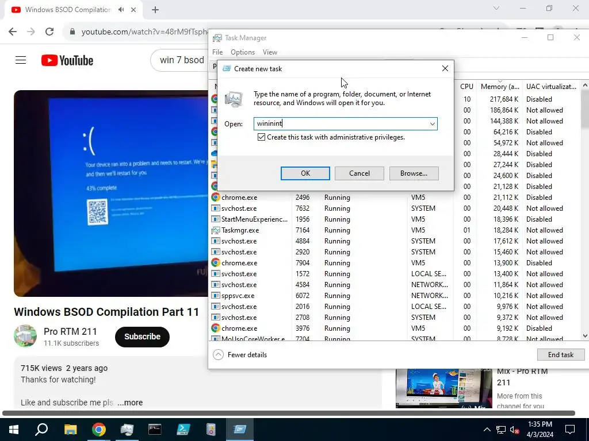Click the Run dialog taskbar icon
The image size is (589, 441).
[240, 430]
